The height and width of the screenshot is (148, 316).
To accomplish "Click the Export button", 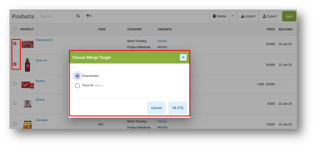I will click(x=270, y=16).
